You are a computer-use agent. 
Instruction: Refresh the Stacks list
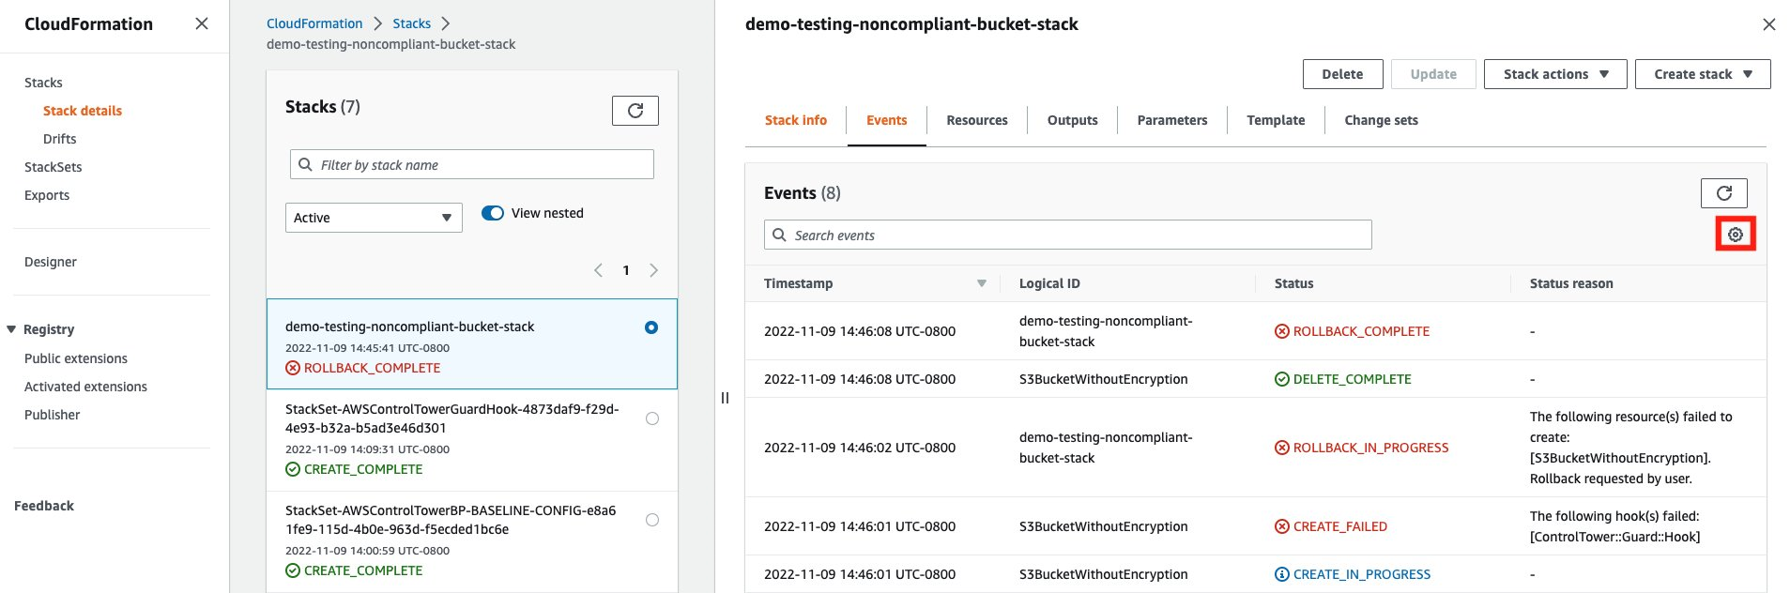pyautogui.click(x=635, y=111)
